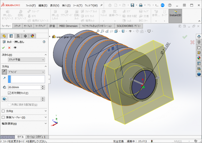Open the DisplayManager color sphere tab
The height and width of the screenshot is (143, 202).
coord(32,36)
